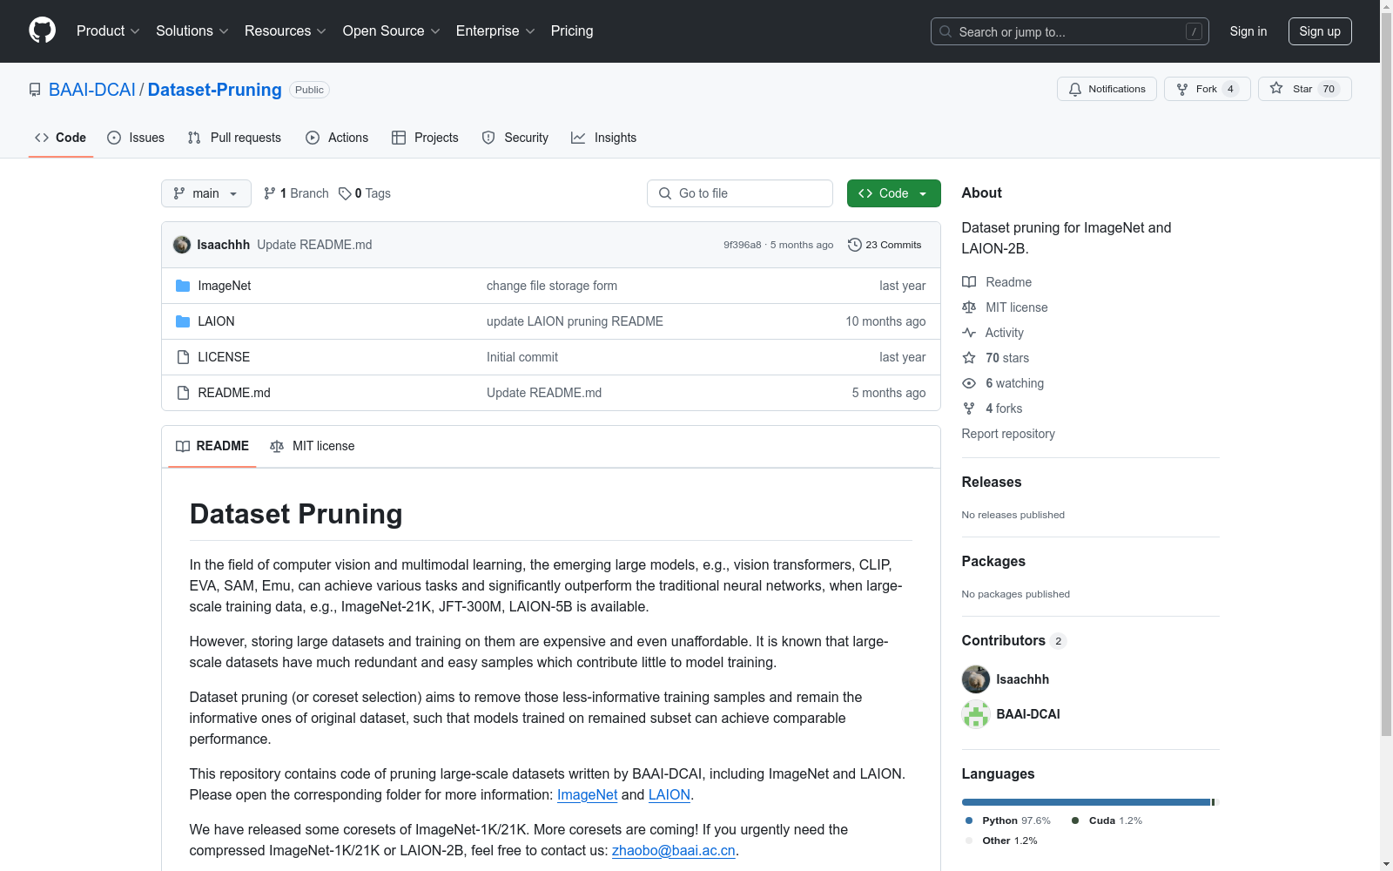Open BAAI-DCAI contributor avatar

point(976,714)
